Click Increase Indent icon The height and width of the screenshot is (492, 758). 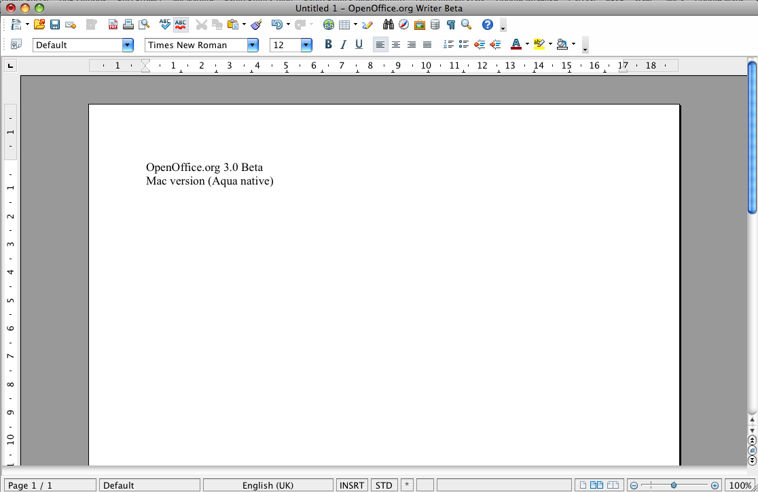point(495,44)
